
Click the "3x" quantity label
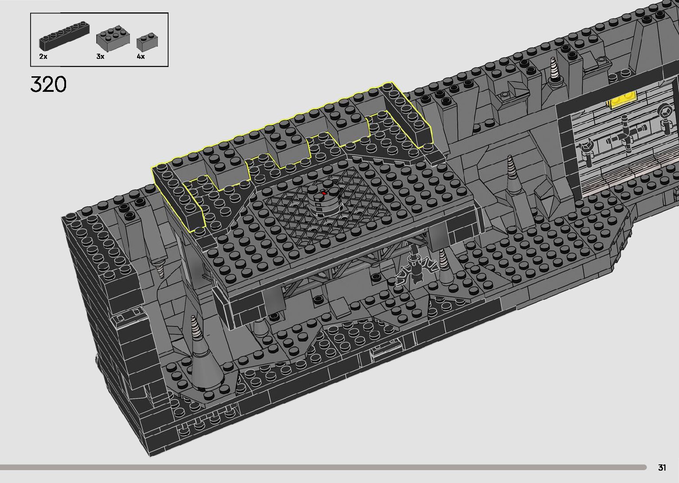[x=100, y=57]
